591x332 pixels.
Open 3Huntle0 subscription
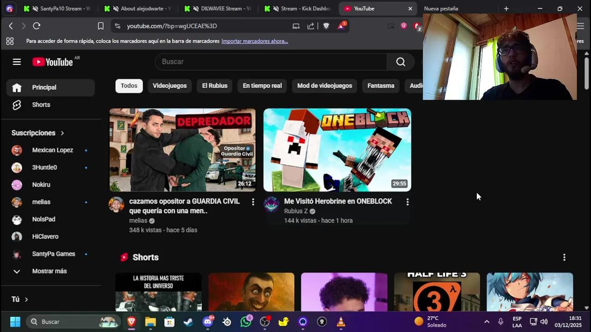coord(51,167)
